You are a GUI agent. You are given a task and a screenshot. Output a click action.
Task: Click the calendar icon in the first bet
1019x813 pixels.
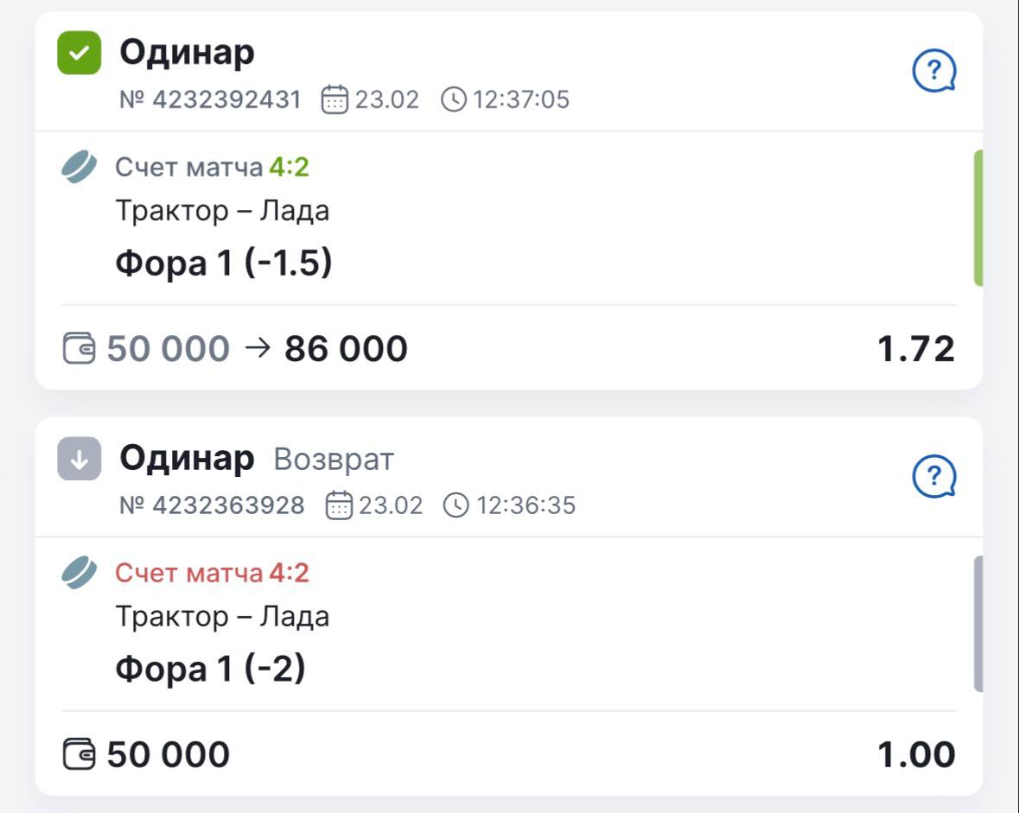334,100
